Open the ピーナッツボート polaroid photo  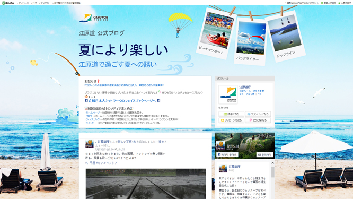[216, 33]
